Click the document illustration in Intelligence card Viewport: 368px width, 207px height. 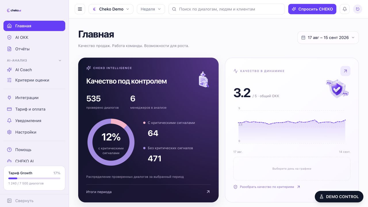tap(204, 79)
